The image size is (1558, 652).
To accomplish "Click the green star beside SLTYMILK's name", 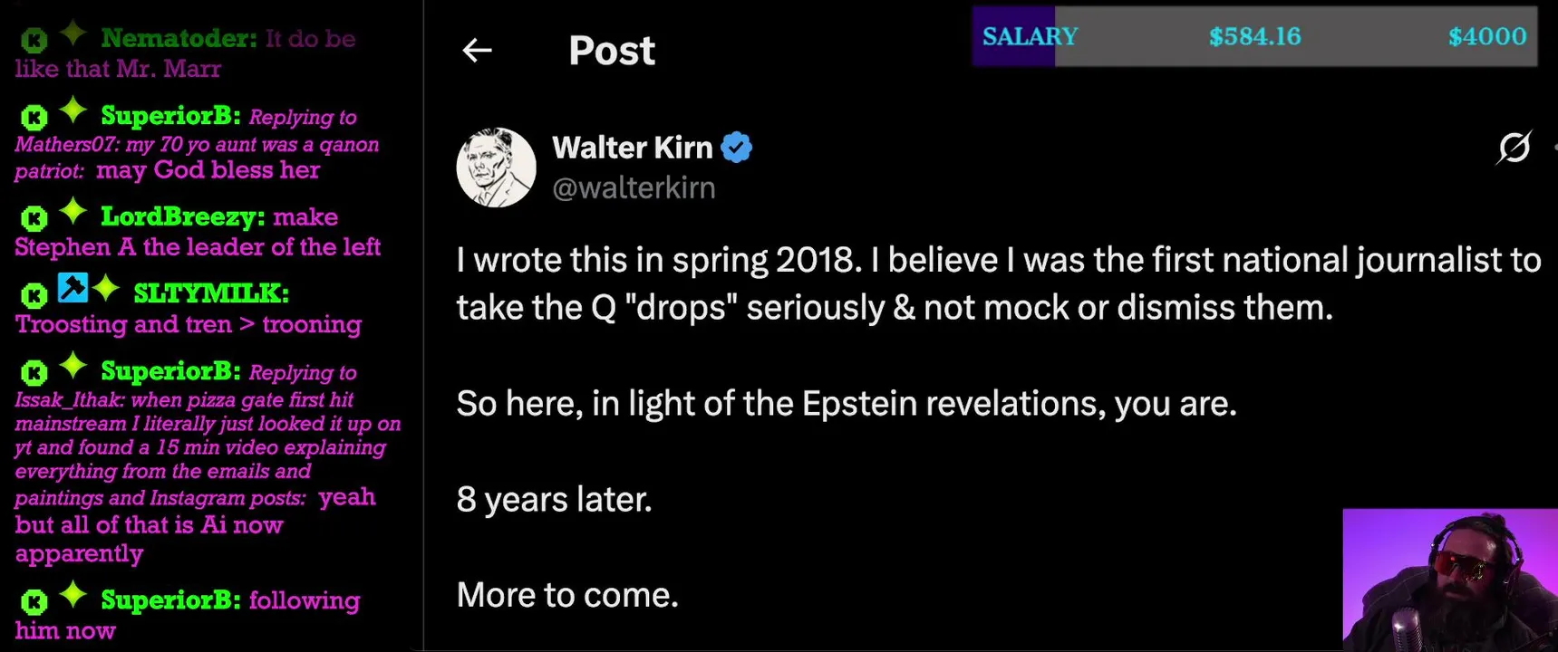I will click(106, 289).
